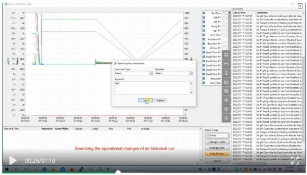This screenshot has height=175, width=307.
Task: Click the Keyword text field containing Agit
Action: tap(153, 88)
